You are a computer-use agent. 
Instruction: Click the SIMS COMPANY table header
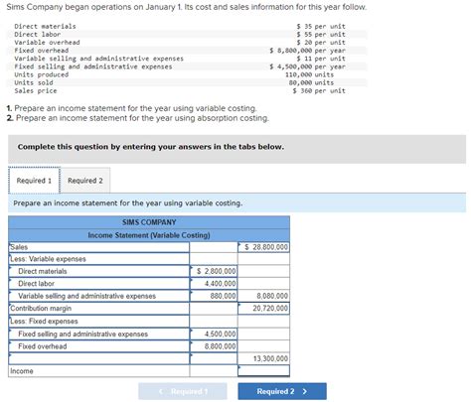(149, 222)
